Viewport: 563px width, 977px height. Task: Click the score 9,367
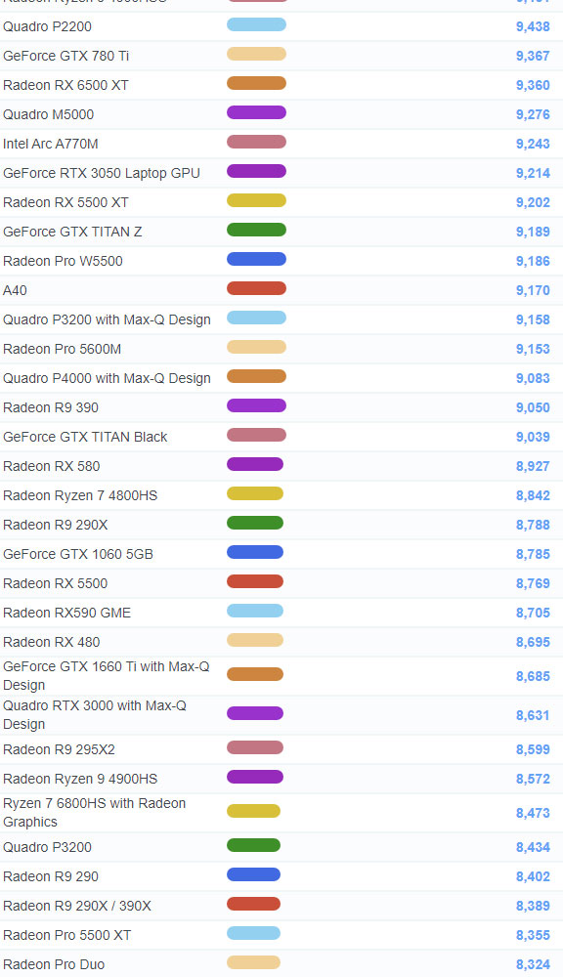point(533,56)
